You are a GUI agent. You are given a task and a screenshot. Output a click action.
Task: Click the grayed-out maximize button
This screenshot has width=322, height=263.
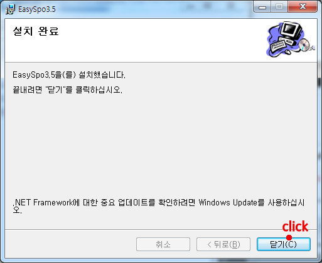point(279,7)
